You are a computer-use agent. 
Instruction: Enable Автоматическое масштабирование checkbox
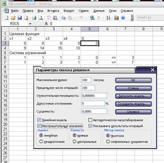coord(90,120)
